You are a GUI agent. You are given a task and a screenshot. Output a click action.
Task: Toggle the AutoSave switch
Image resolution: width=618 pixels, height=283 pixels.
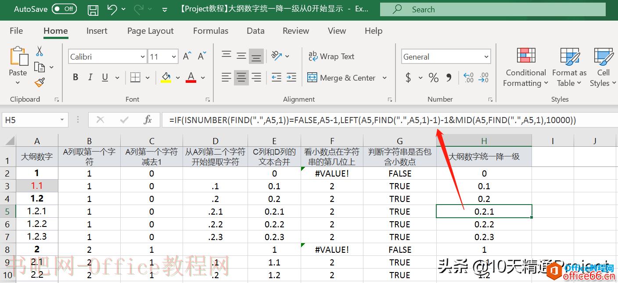tap(64, 9)
